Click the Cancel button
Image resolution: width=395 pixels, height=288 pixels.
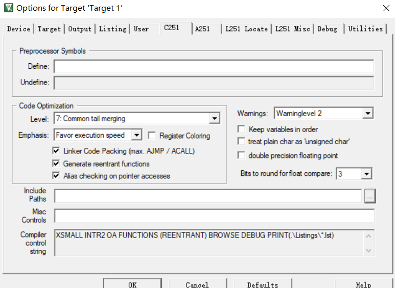197,284
